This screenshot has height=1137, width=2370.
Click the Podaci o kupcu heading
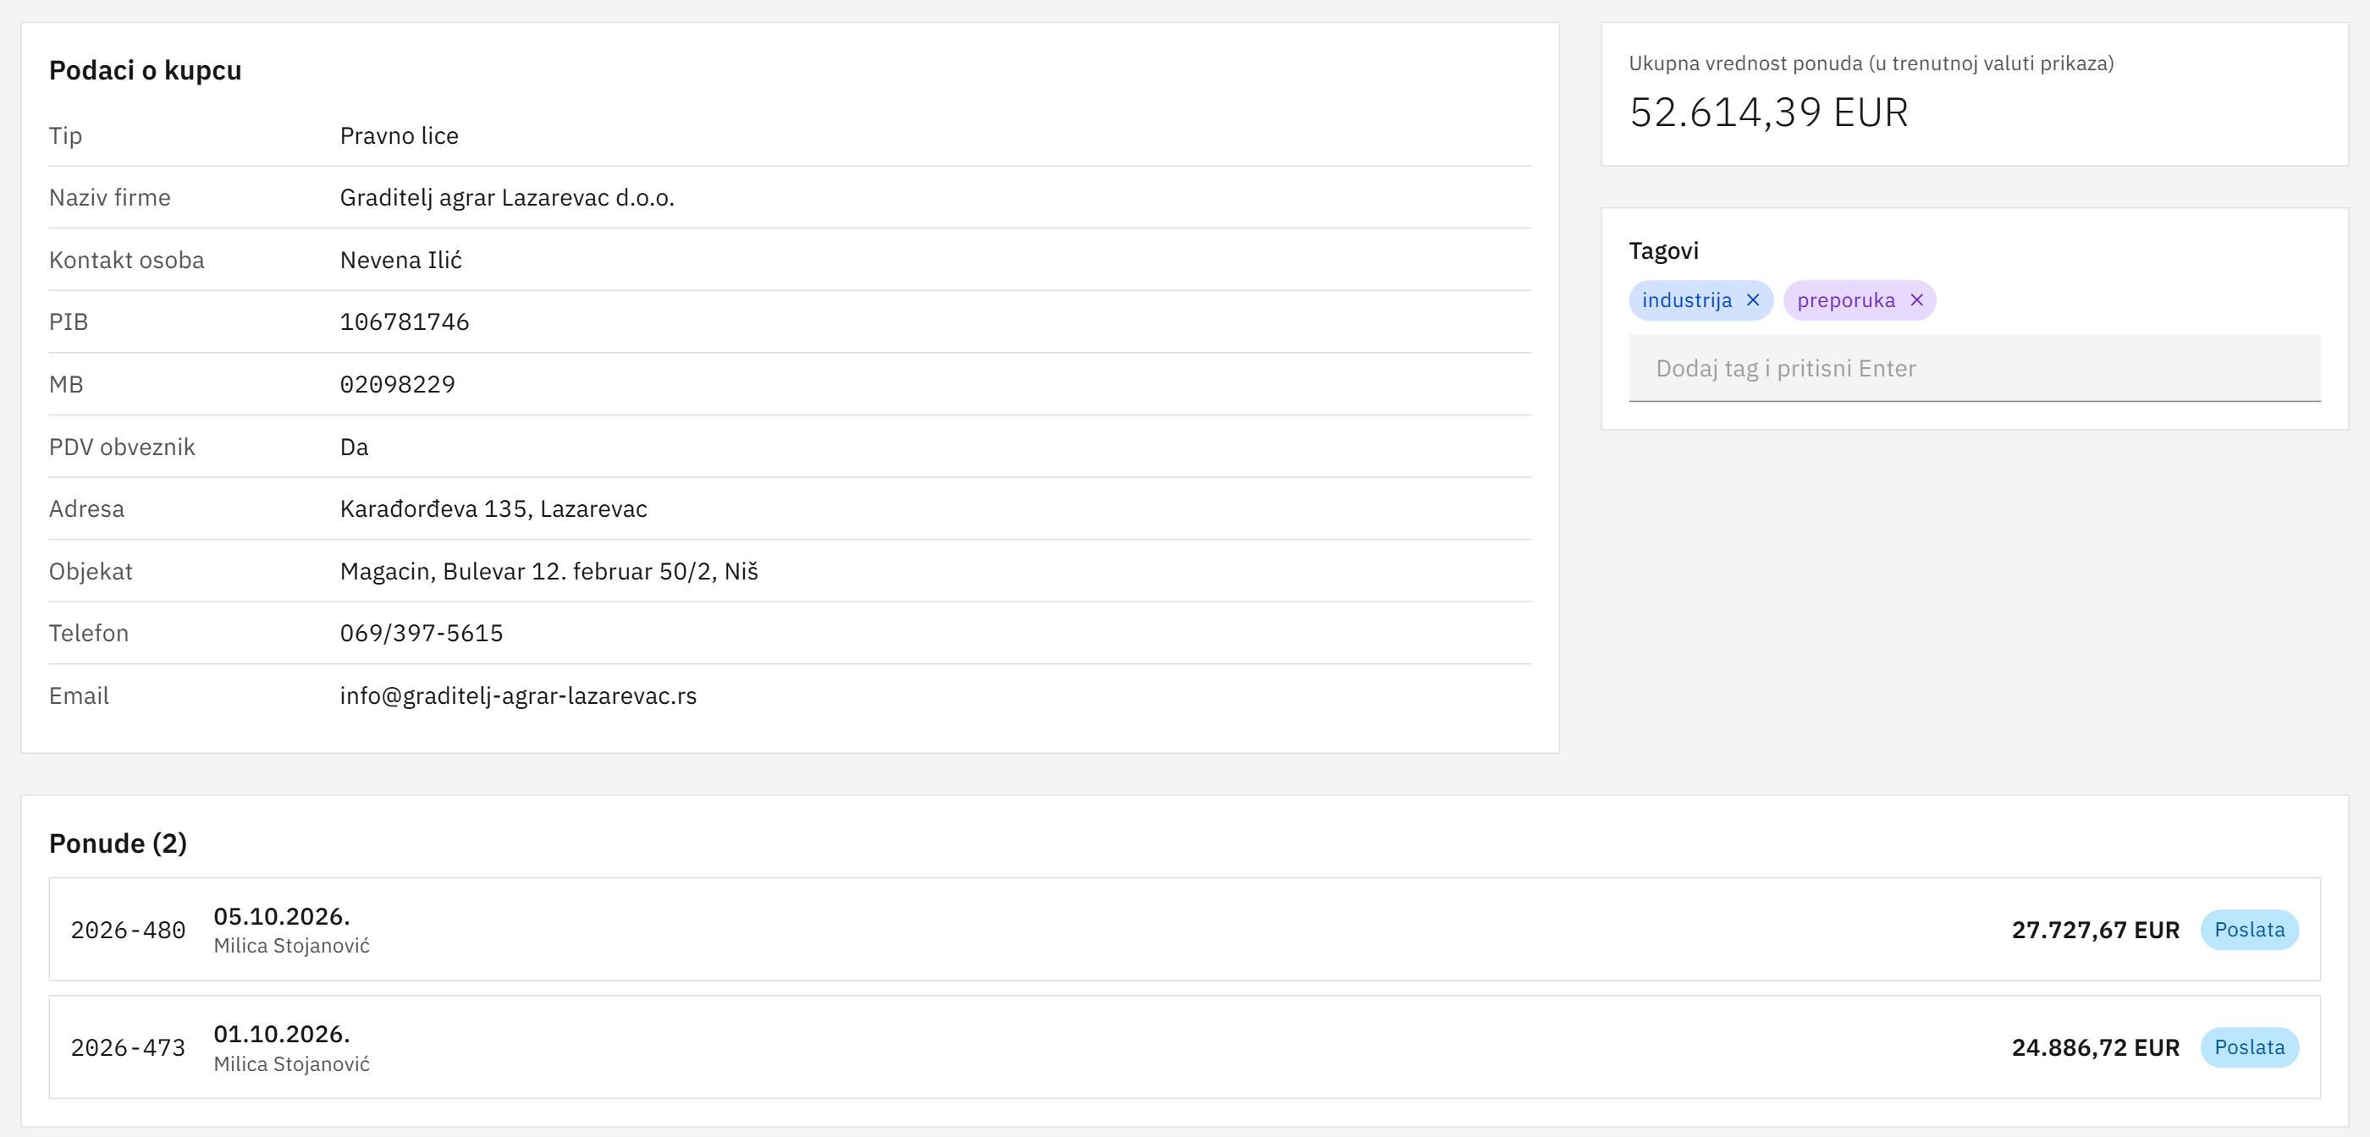(146, 70)
